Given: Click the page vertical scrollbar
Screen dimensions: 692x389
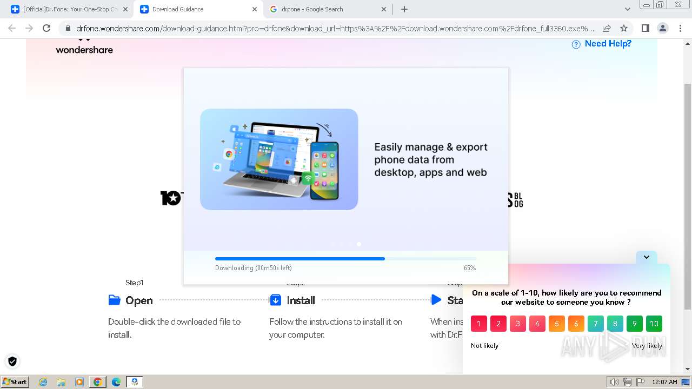Looking at the screenshot, I should click(688, 197).
